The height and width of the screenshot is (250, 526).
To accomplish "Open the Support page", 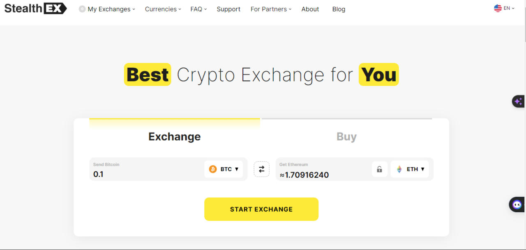I will point(228,9).
